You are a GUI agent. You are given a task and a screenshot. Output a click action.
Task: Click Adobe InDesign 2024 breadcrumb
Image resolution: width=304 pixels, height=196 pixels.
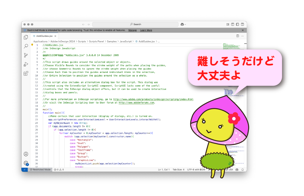63,41
